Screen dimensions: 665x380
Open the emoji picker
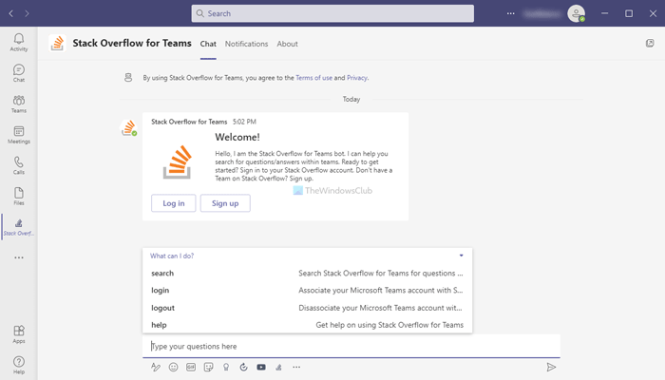pyautogui.click(x=173, y=368)
